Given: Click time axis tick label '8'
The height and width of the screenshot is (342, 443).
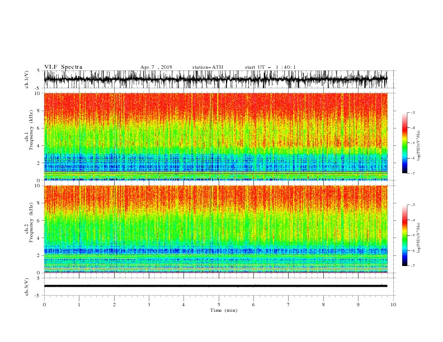Looking at the screenshot, I should (323, 305).
